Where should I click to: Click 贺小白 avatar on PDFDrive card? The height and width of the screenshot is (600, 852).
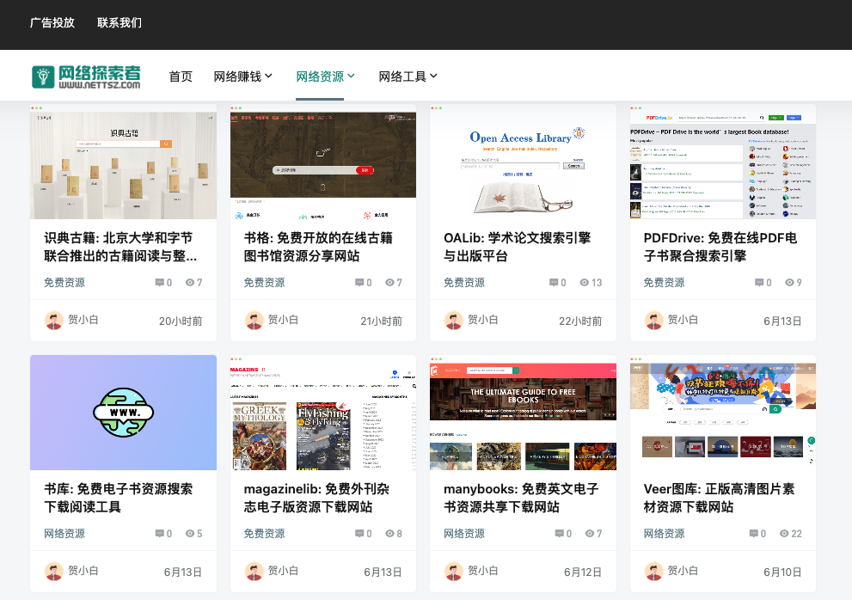(x=653, y=321)
